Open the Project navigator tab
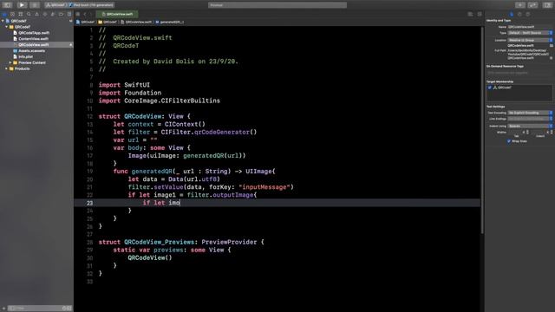Screen dimensions: 555x312 4,14
